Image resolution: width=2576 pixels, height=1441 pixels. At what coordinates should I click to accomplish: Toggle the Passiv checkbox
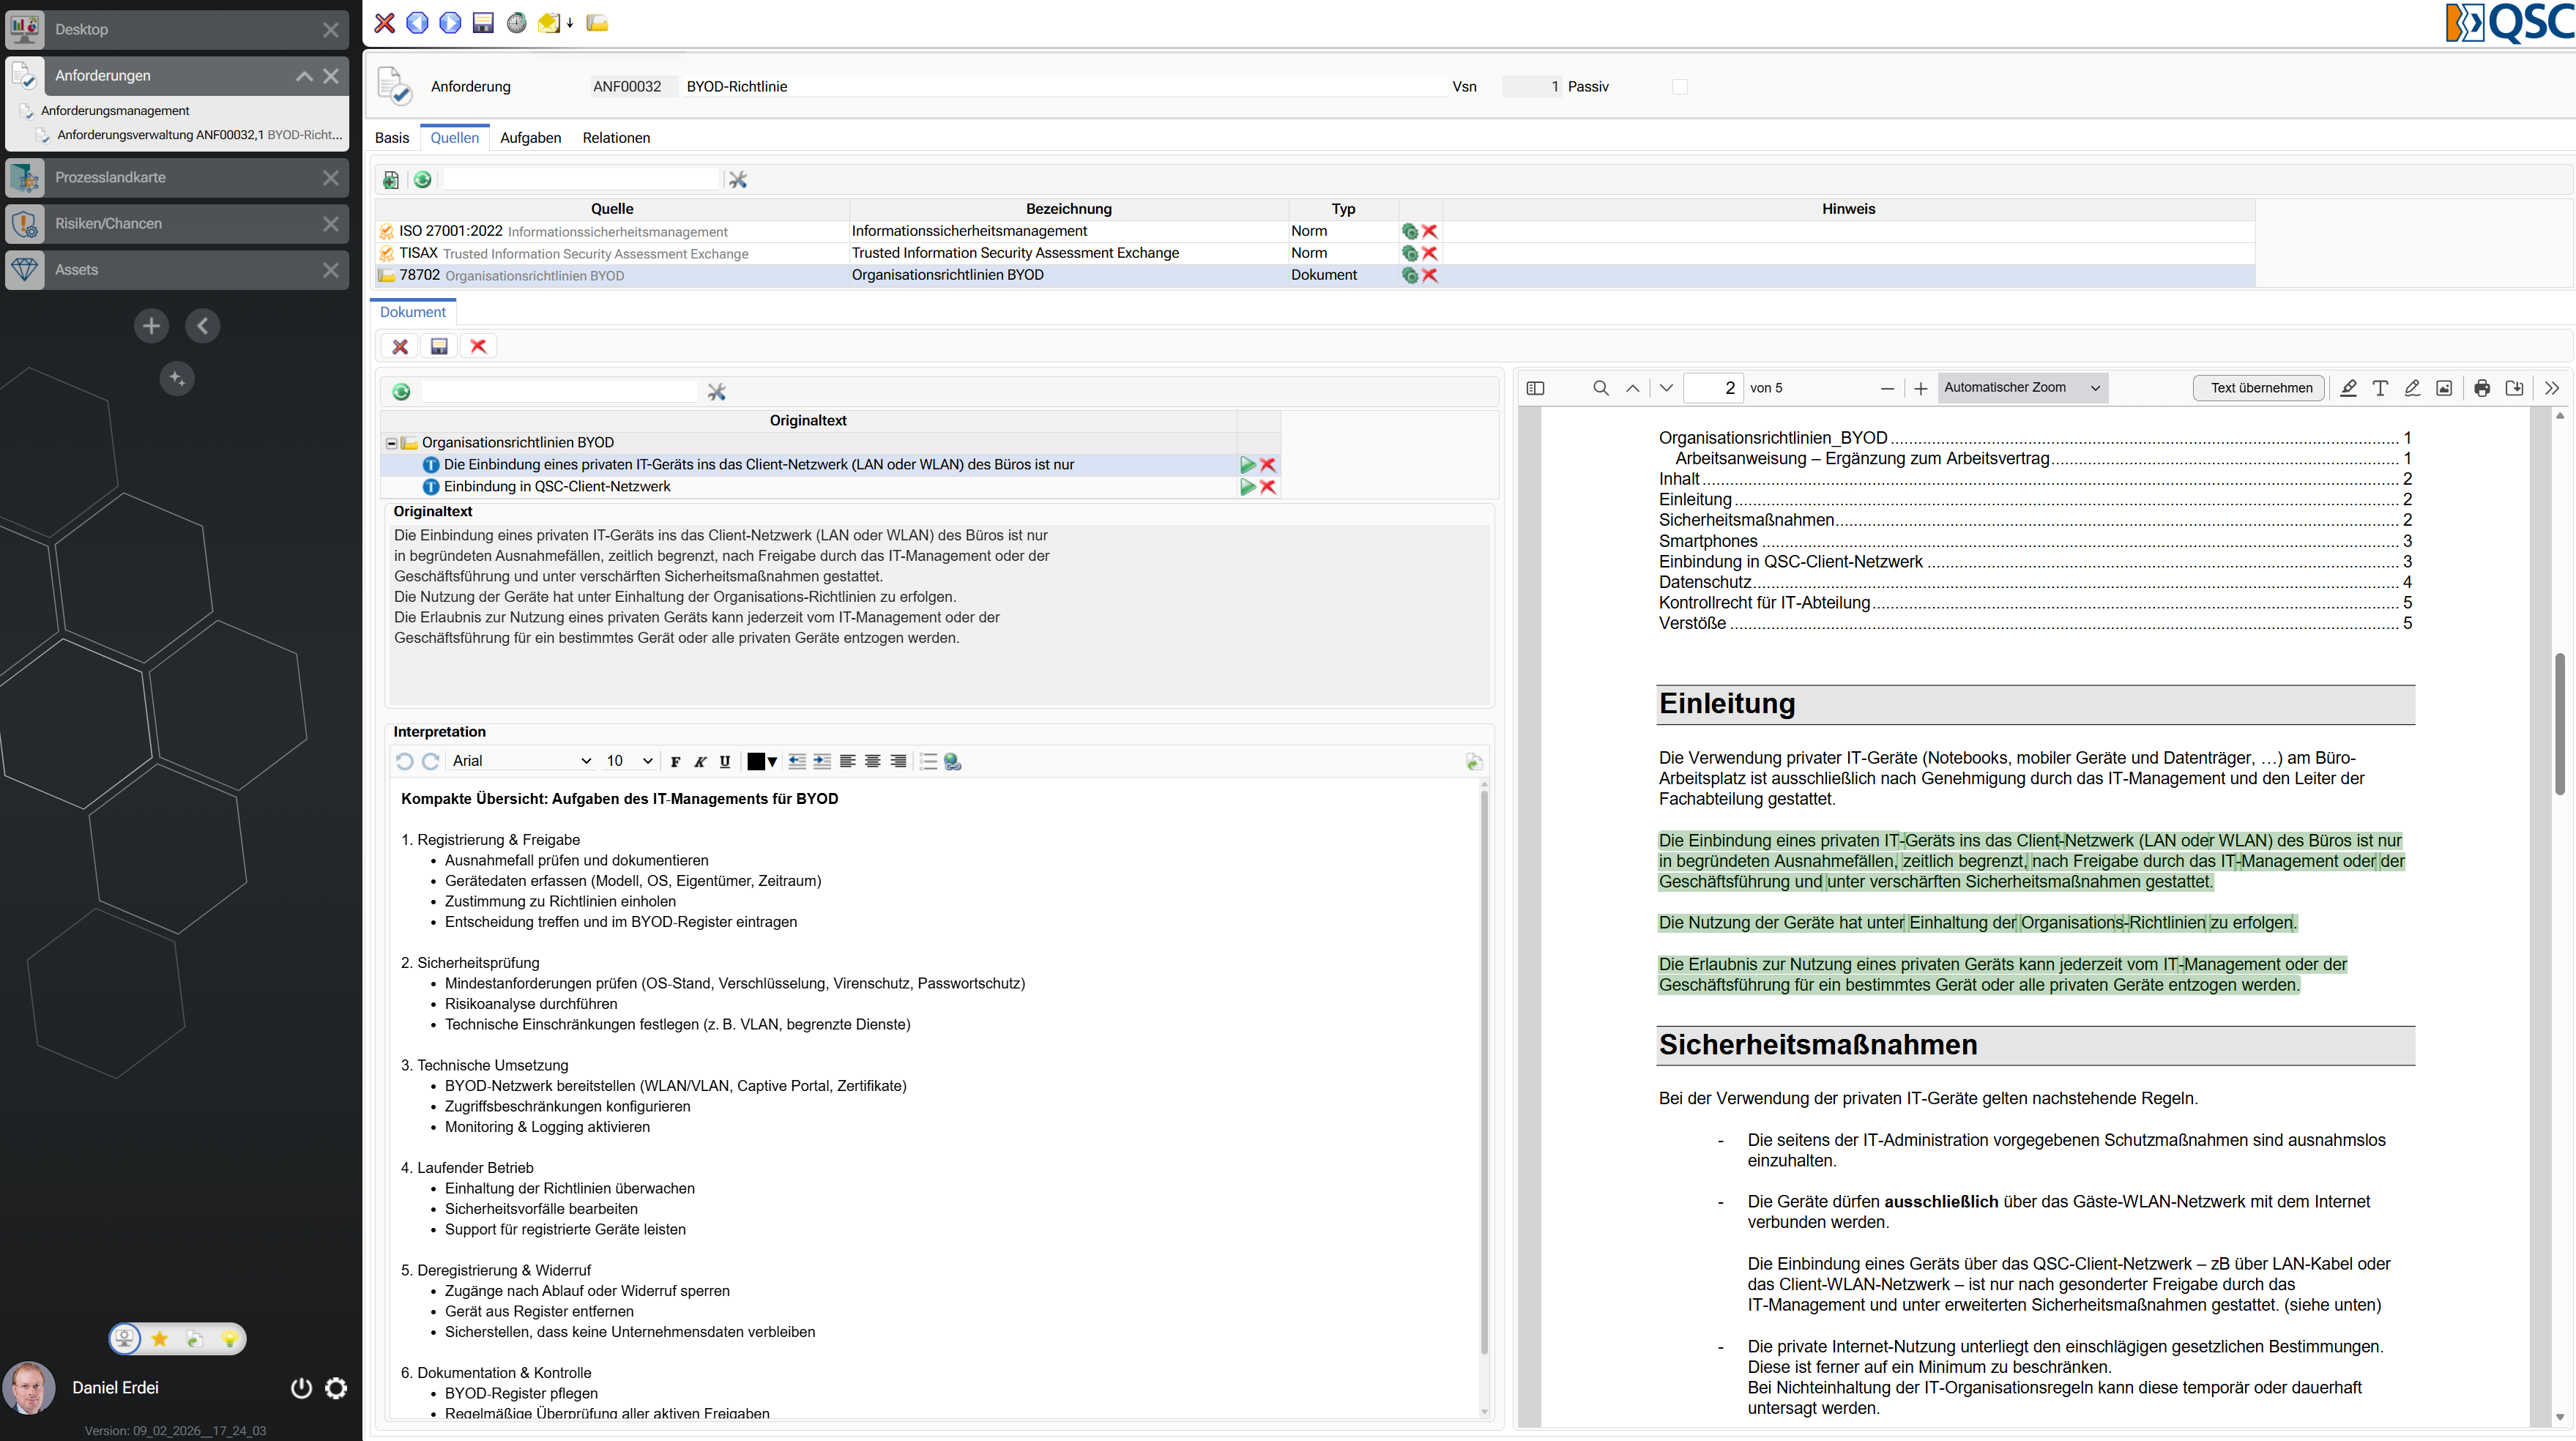pyautogui.click(x=1680, y=87)
